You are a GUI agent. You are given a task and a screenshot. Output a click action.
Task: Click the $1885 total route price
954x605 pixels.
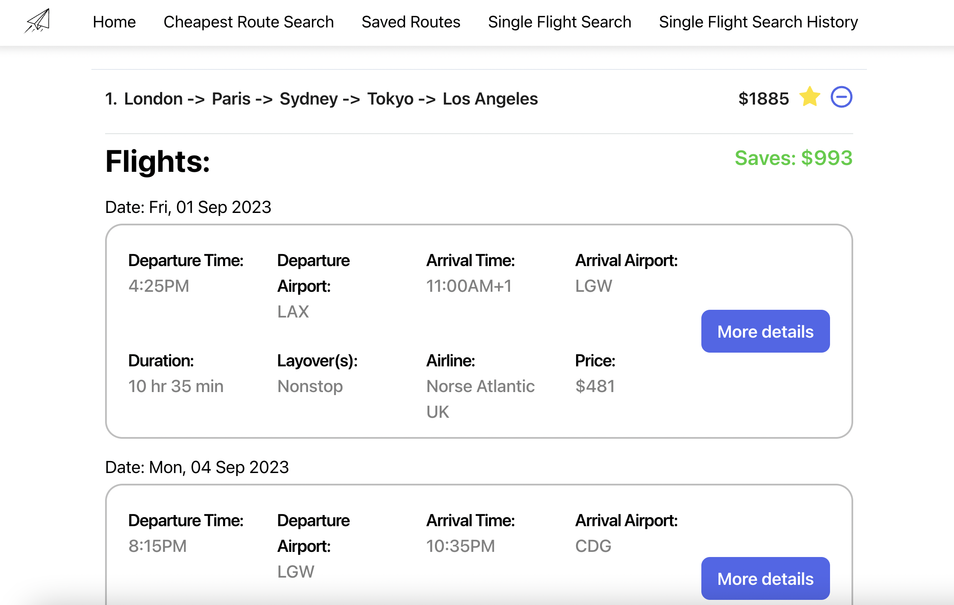[763, 99]
